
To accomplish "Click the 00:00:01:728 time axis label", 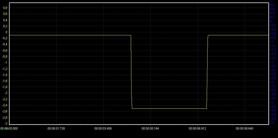I will click(x=57, y=128).
